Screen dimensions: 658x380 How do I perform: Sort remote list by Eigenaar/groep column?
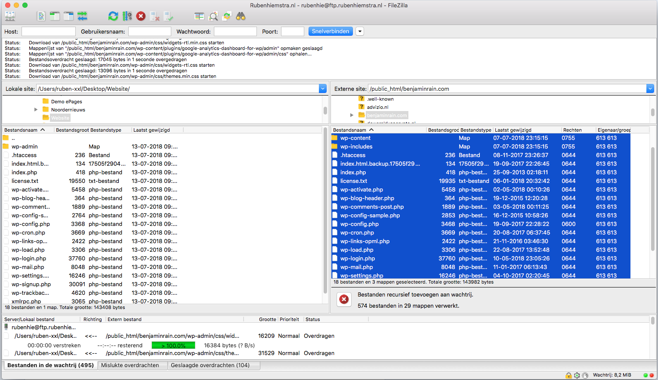click(614, 130)
